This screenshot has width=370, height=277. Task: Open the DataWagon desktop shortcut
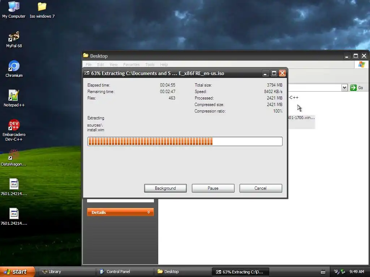[x=14, y=158]
